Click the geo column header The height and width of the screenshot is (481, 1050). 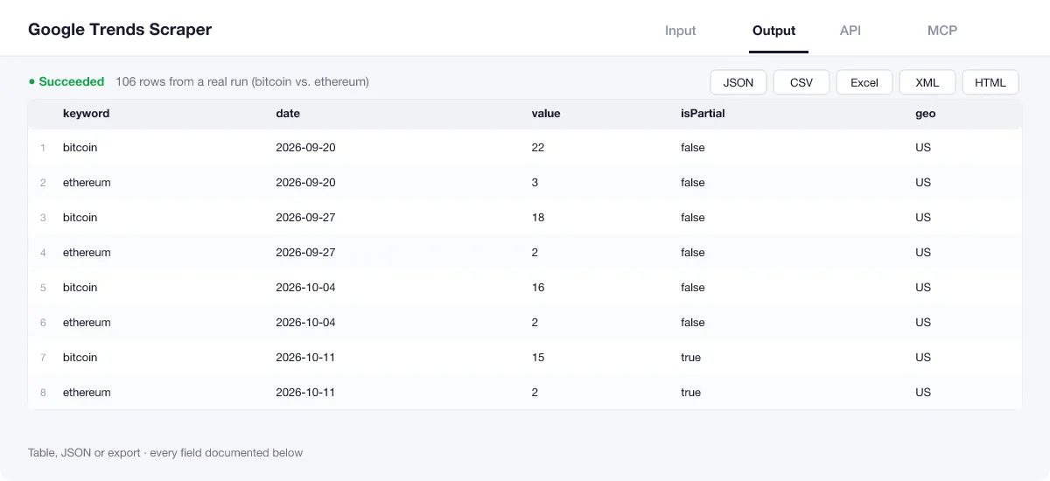tap(926, 114)
